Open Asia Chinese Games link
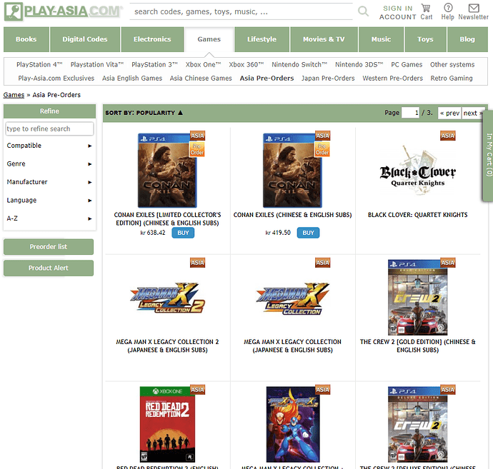 (201, 79)
